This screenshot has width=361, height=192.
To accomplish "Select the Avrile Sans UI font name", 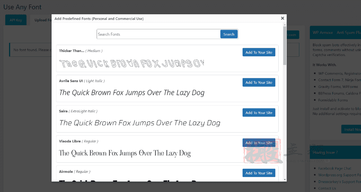I will 71,81.
